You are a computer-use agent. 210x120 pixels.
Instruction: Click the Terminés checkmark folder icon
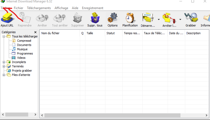pos(9,66)
